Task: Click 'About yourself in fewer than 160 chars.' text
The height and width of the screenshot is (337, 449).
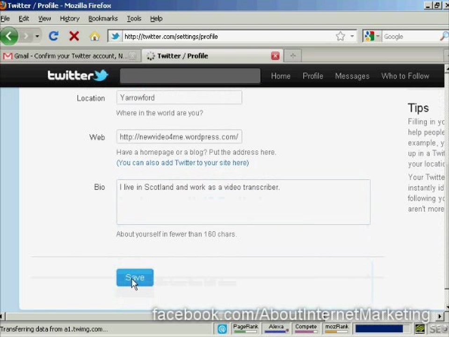Action: (176, 234)
